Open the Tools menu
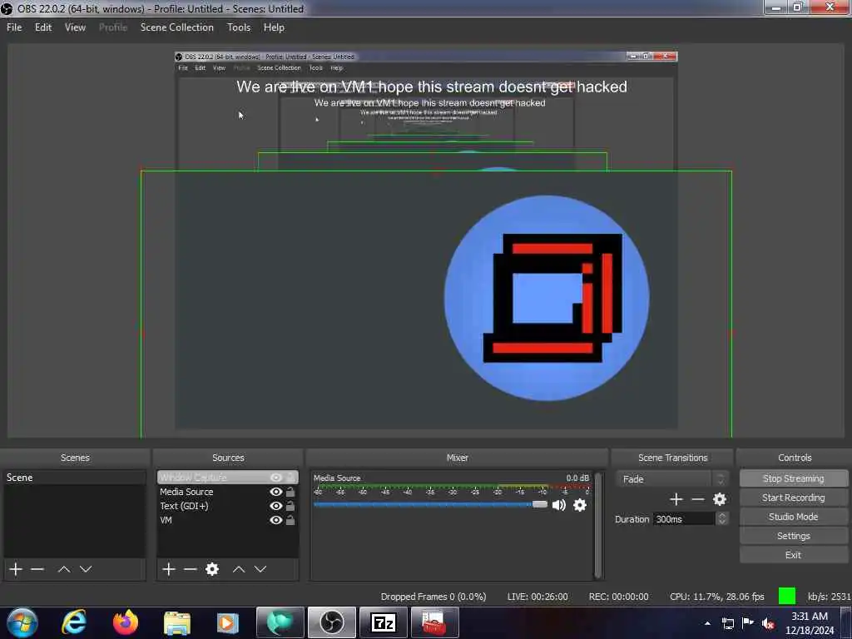The width and height of the screenshot is (852, 639). [239, 27]
